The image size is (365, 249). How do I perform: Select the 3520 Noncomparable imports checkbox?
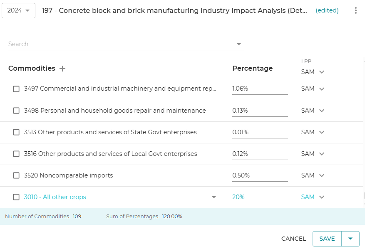point(16,175)
